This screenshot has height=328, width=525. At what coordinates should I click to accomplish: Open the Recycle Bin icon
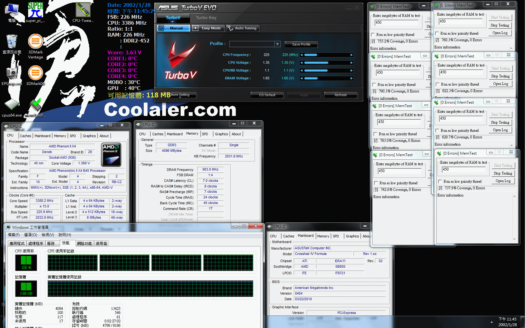tap(12, 42)
